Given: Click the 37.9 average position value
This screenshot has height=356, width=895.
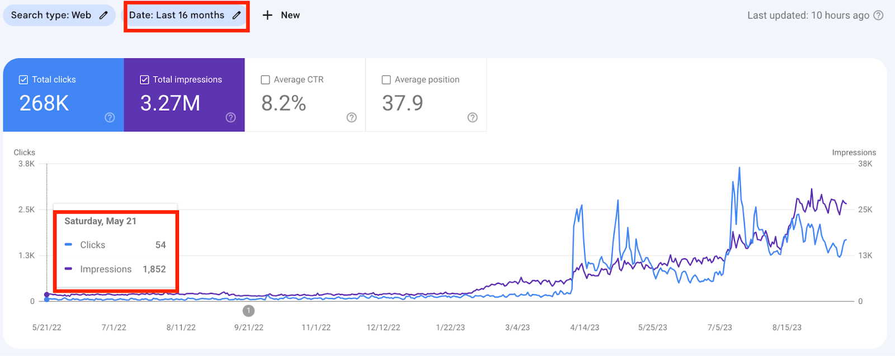Looking at the screenshot, I should click(x=403, y=103).
